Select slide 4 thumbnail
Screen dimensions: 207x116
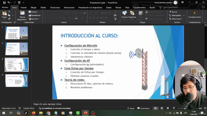tap(16, 81)
